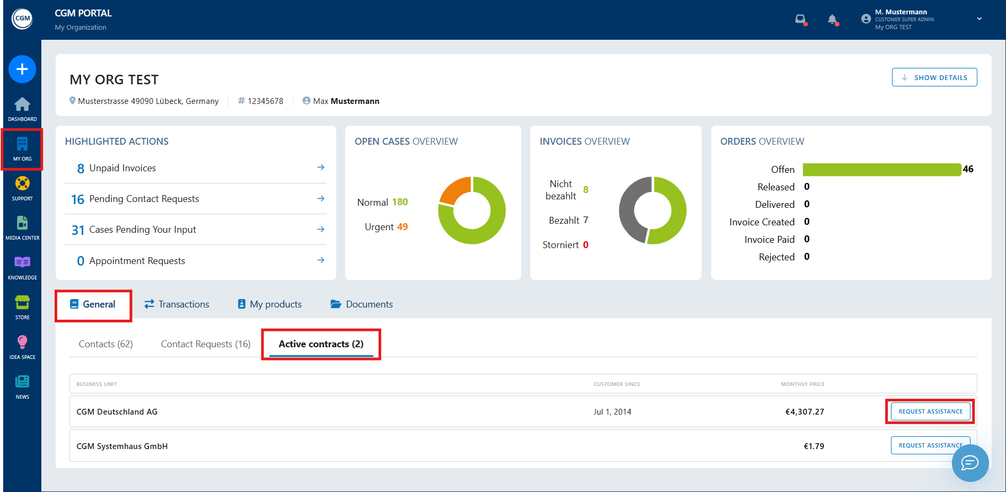The image size is (1006, 492).
Task: Click the Musterstrasse 49090 Lübeck address
Action: (x=148, y=101)
